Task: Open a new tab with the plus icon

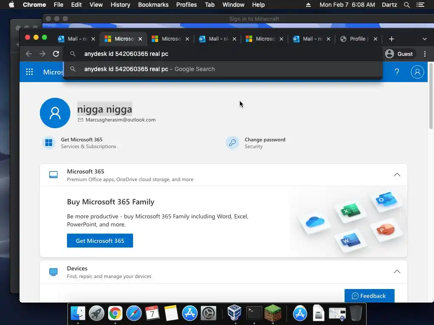Action: 391,39
